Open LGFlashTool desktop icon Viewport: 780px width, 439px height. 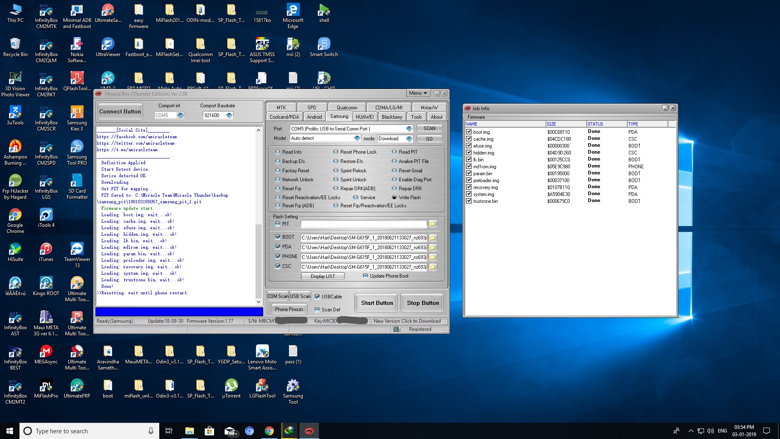coord(262,389)
